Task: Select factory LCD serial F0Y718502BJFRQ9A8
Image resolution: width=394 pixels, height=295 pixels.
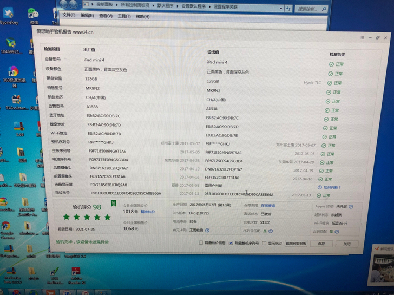Action: click(109, 185)
